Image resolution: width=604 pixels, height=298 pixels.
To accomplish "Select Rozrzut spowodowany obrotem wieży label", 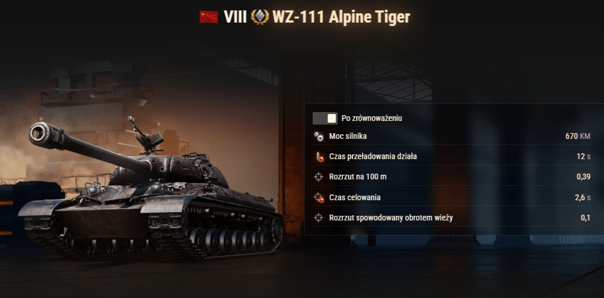I will click(x=391, y=218).
